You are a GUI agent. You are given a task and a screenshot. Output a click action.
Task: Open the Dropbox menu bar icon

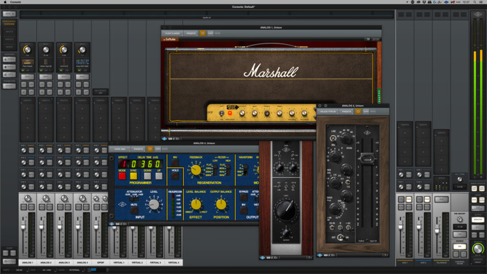[x=424, y=2]
